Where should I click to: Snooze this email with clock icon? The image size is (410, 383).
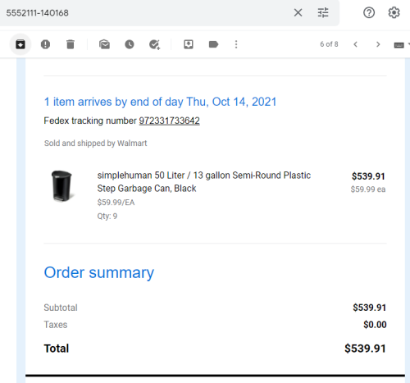(130, 44)
